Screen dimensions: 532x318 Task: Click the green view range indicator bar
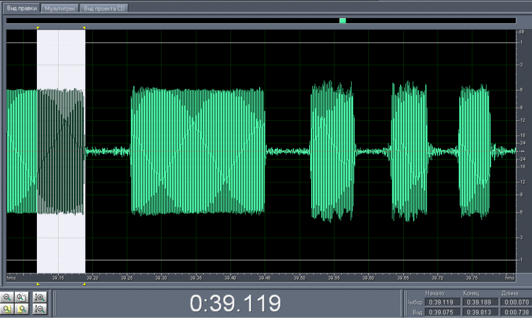point(342,21)
